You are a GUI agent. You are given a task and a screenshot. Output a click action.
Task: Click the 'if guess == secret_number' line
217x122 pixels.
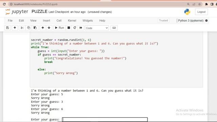(x=59, y=55)
